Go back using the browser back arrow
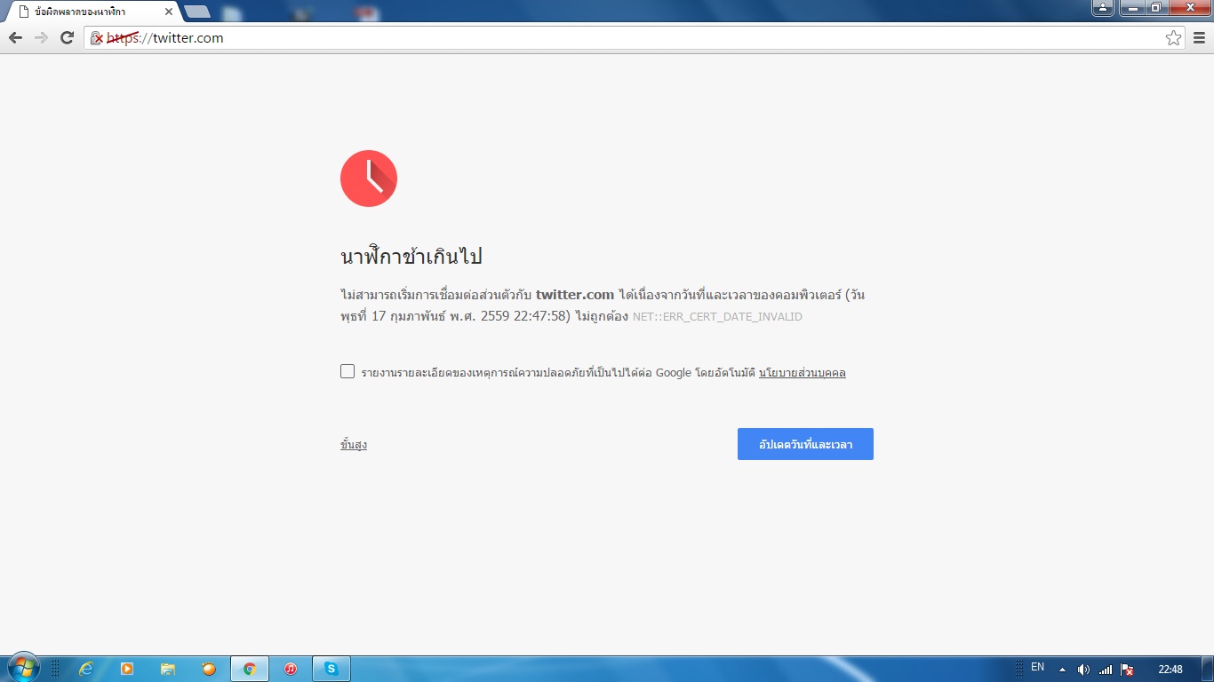Screen dimensions: 1214x682 (15, 38)
